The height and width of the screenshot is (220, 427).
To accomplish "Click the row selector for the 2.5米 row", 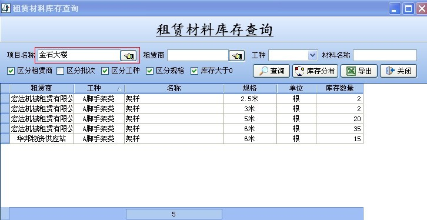I will click(5, 99).
